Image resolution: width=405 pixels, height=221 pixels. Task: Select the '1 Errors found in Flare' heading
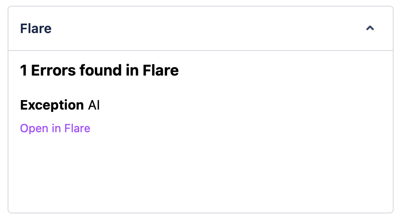(x=99, y=71)
